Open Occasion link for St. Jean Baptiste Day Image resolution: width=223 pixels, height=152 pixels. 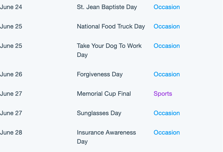click(x=167, y=7)
